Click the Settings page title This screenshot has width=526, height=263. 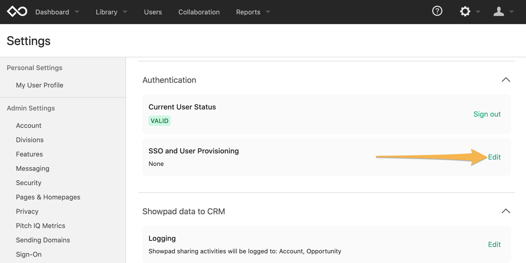pos(28,41)
